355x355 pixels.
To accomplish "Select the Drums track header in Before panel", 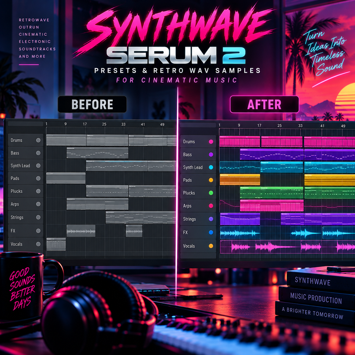I will coord(25,140).
